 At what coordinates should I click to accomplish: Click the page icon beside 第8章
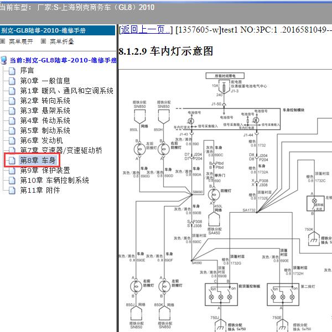[x=12, y=161]
